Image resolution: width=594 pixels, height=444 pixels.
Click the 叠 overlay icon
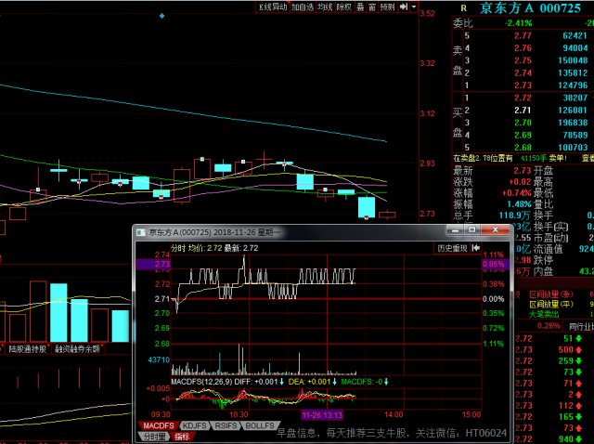pos(360,7)
